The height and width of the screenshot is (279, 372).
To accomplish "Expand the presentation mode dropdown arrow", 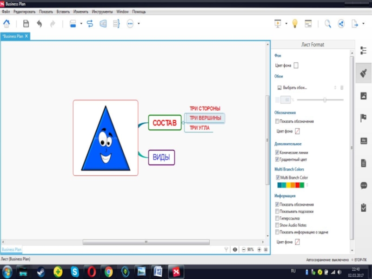I will click(x=286, y=24).
